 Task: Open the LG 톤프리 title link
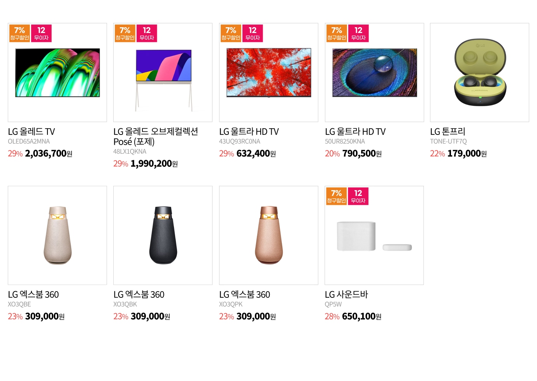(447, 131)
